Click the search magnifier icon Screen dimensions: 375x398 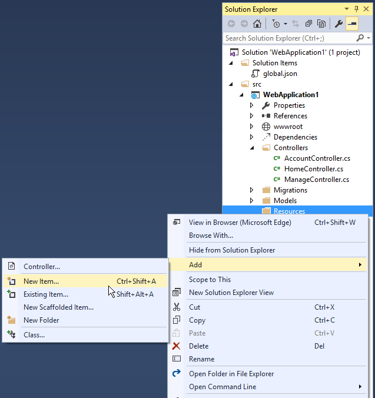pos(360,38)
